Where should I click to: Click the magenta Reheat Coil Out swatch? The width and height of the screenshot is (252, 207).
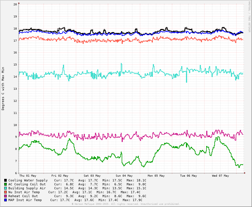click(x=5, y=196)
